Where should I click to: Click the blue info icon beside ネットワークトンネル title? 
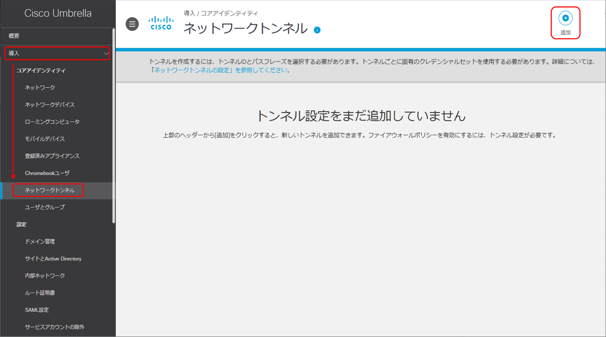coord(317,30)
